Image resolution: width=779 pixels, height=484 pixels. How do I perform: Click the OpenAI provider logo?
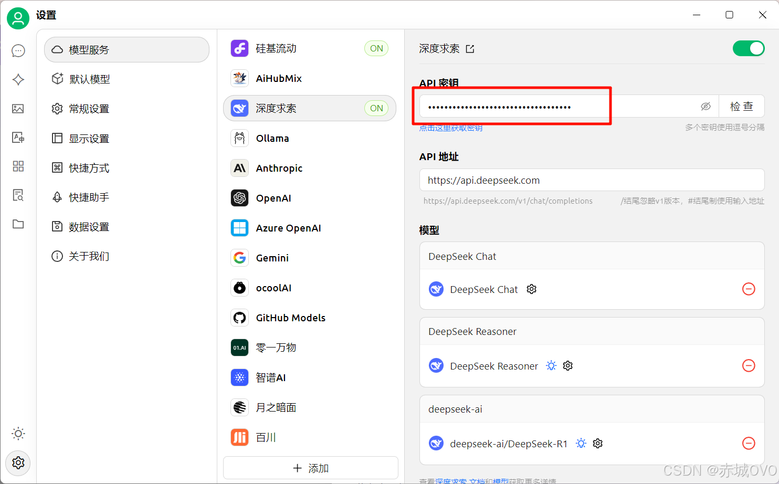click(x=240, y=198)
